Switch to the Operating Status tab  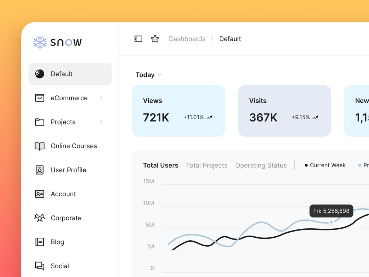coord(261,165)
